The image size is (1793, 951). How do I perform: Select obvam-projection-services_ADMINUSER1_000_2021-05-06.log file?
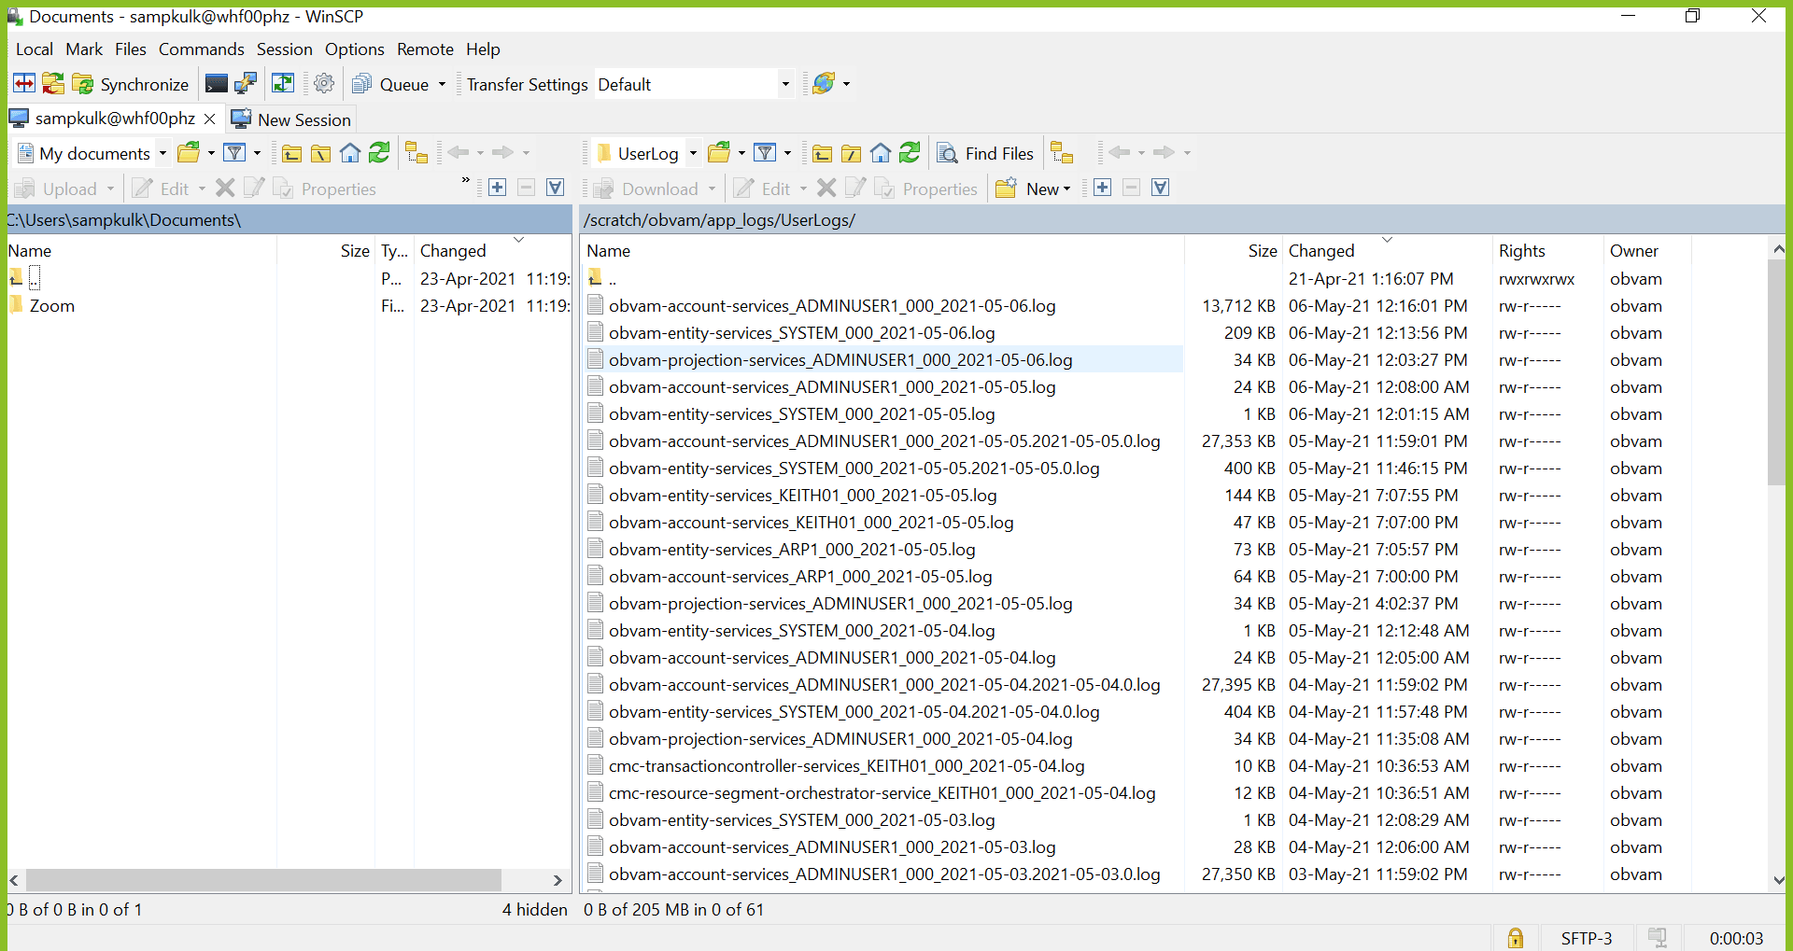[x=840, y=360]
